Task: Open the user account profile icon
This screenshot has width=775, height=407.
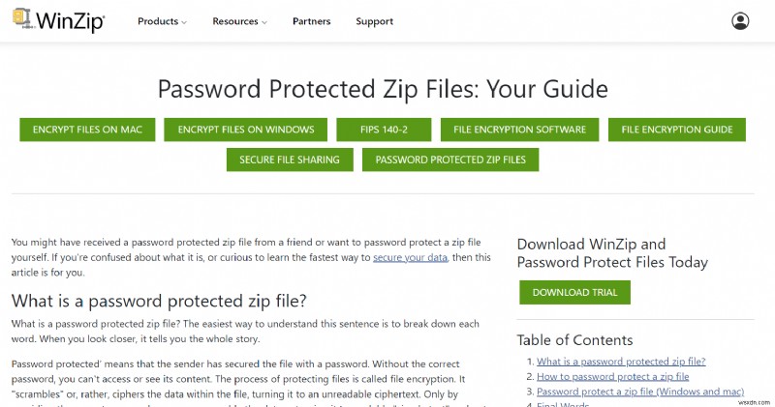Action: coord(740,21)
